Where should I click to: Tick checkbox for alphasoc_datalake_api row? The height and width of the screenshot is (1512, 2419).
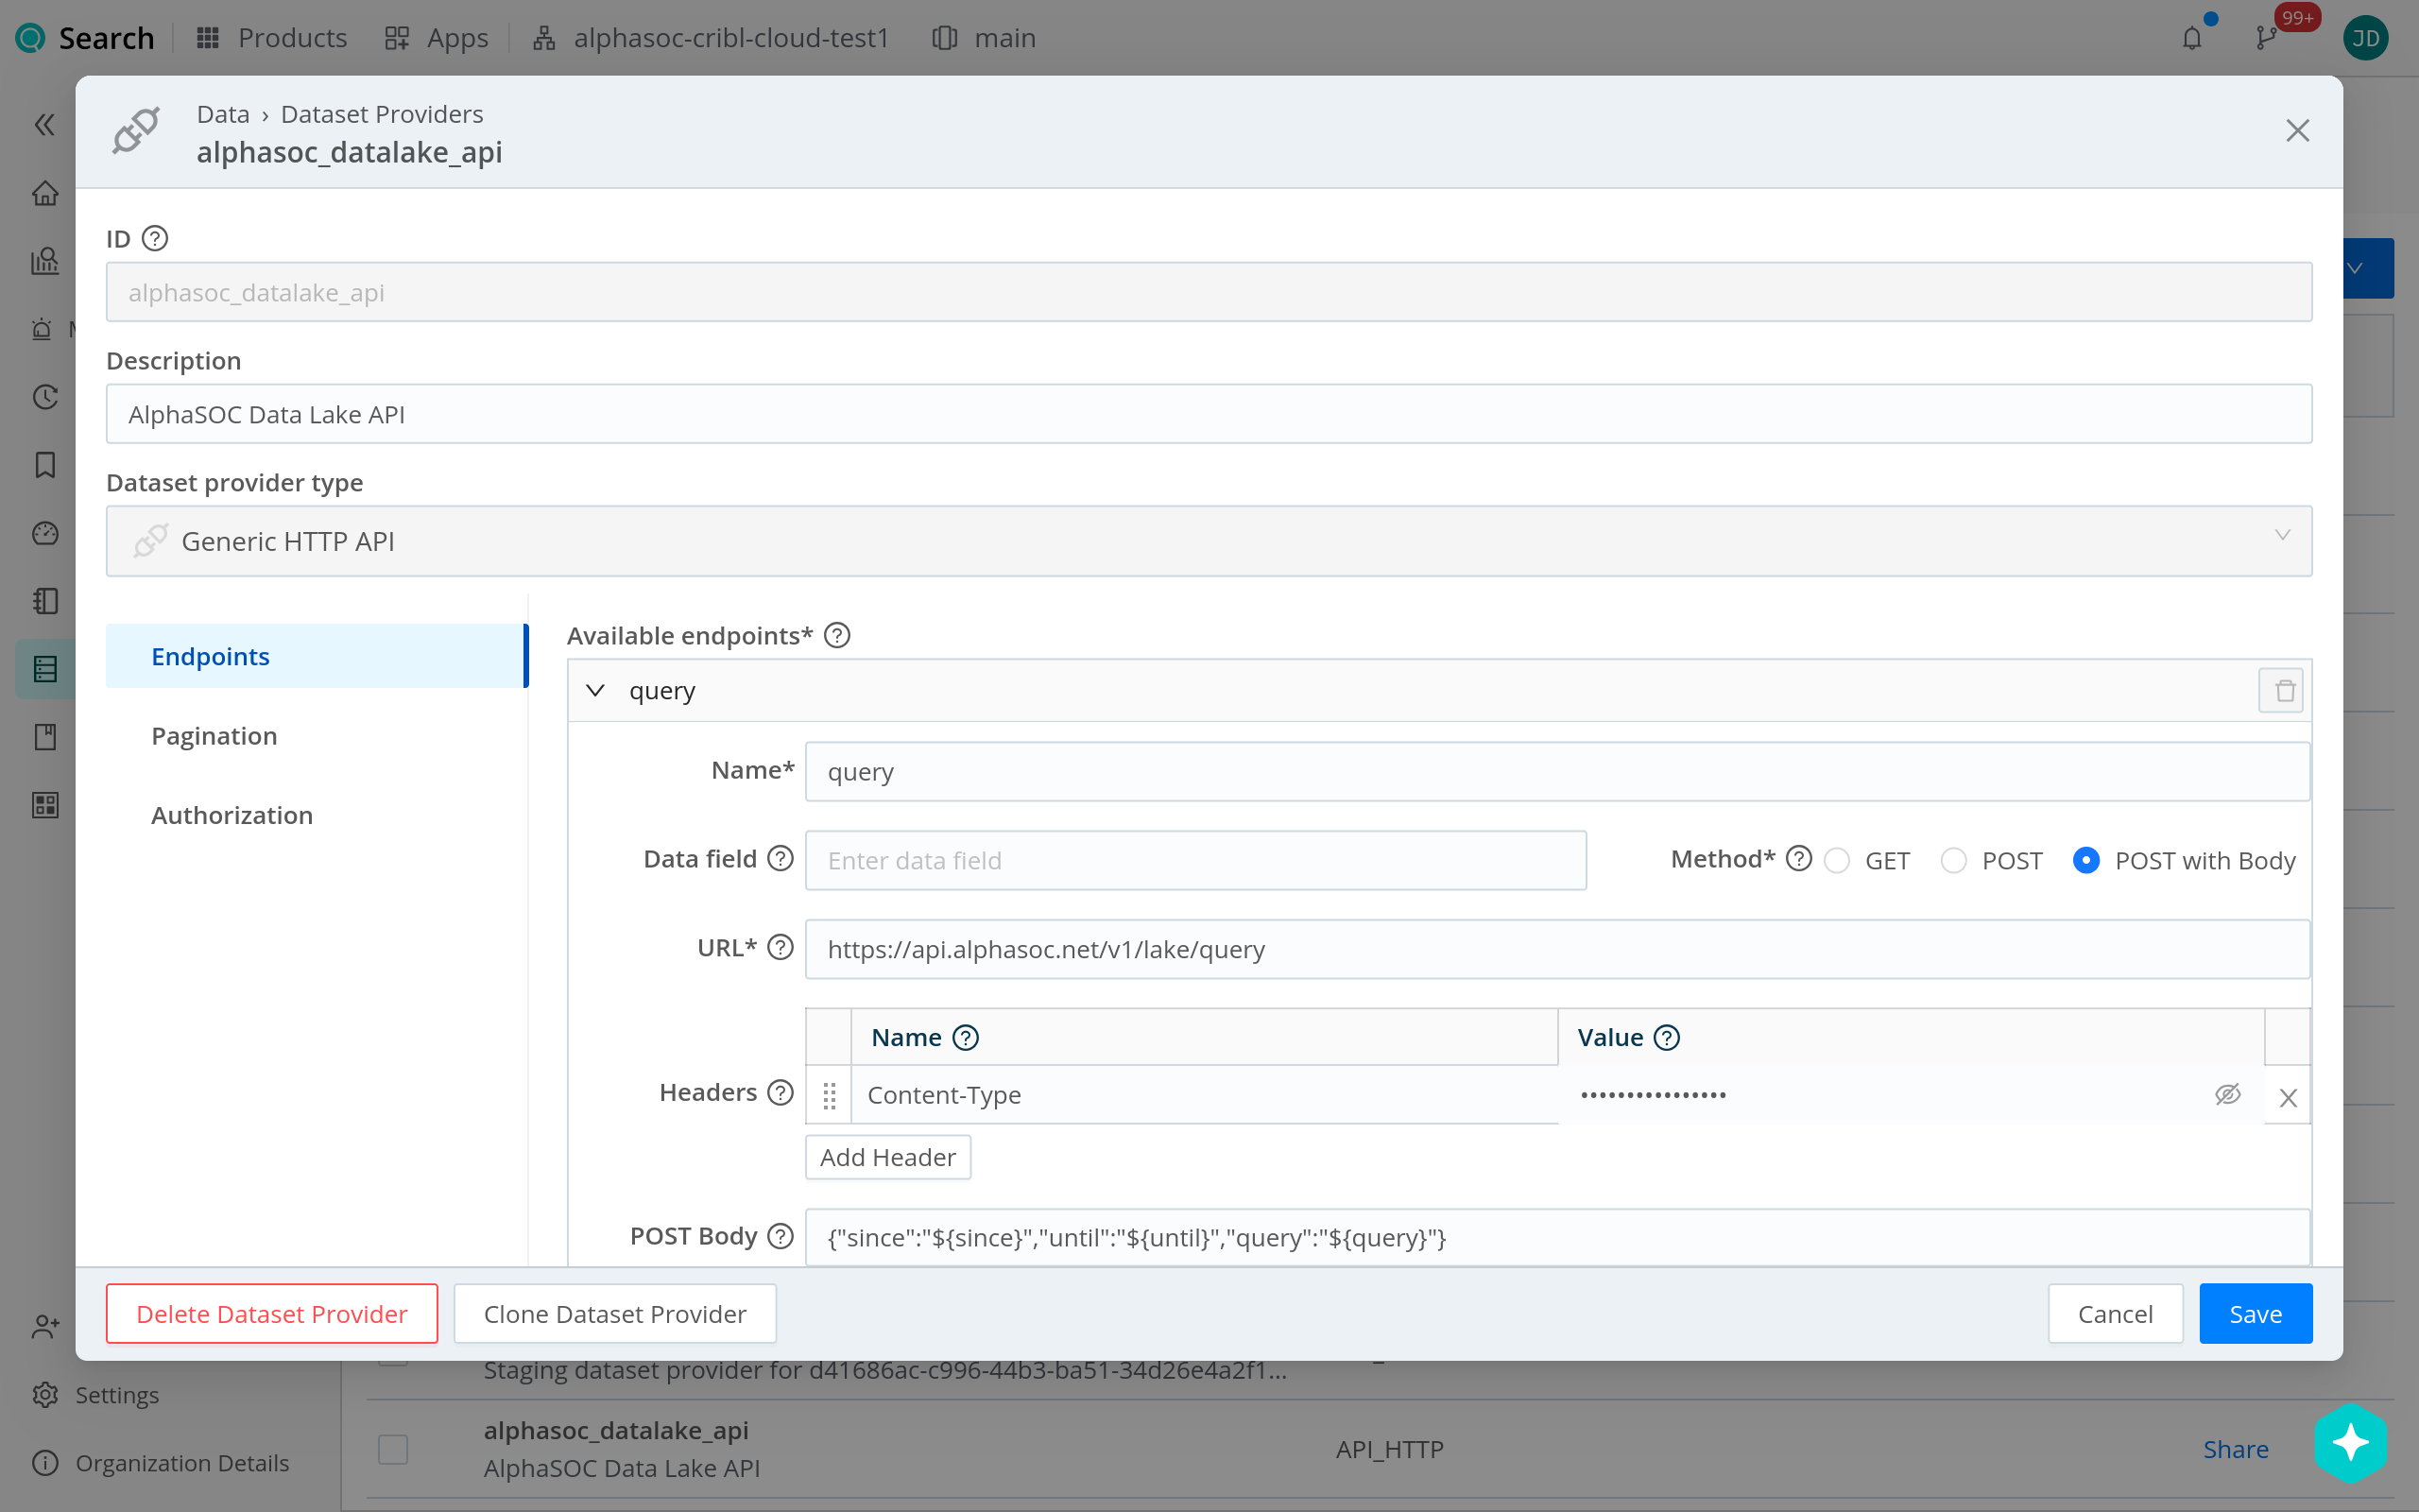click(x=393, y=1449)
